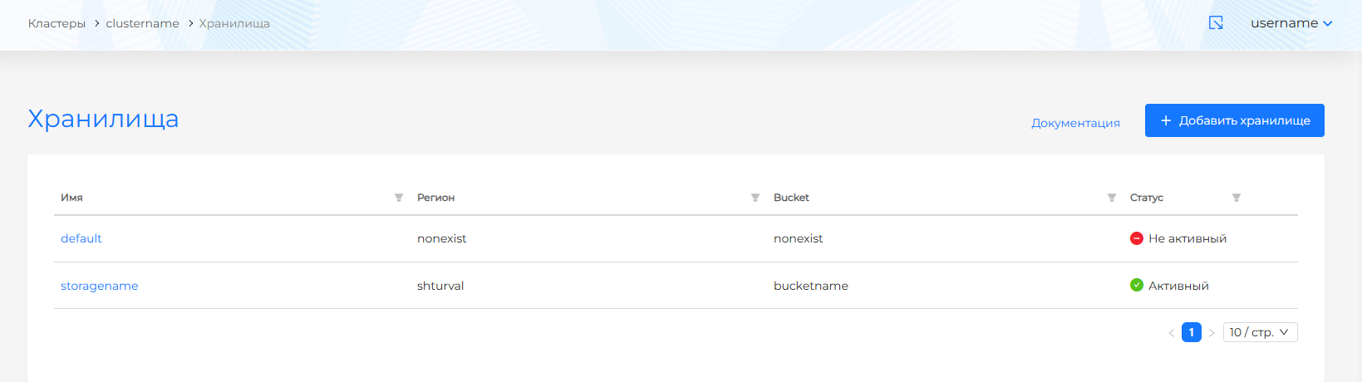Click the plus icon on add storage button
1362x382 pixels.
point(1166,120)
